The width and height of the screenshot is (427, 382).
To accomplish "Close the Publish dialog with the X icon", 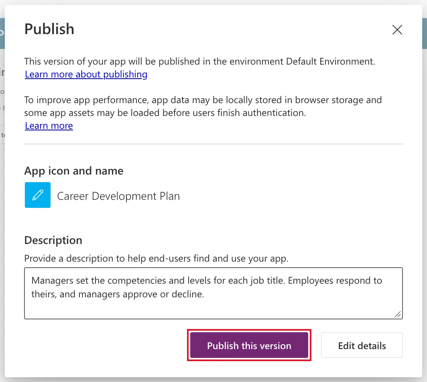I will coord(397,30).
